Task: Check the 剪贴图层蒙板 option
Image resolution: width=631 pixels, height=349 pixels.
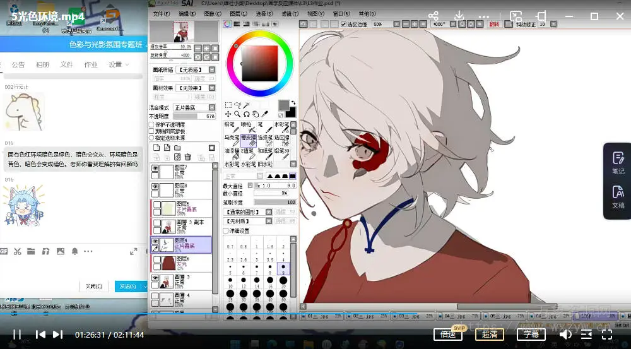Action: click(152, 131)
